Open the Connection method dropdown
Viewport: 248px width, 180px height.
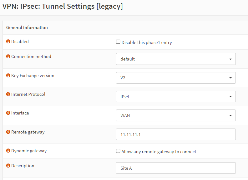point(176,59)
